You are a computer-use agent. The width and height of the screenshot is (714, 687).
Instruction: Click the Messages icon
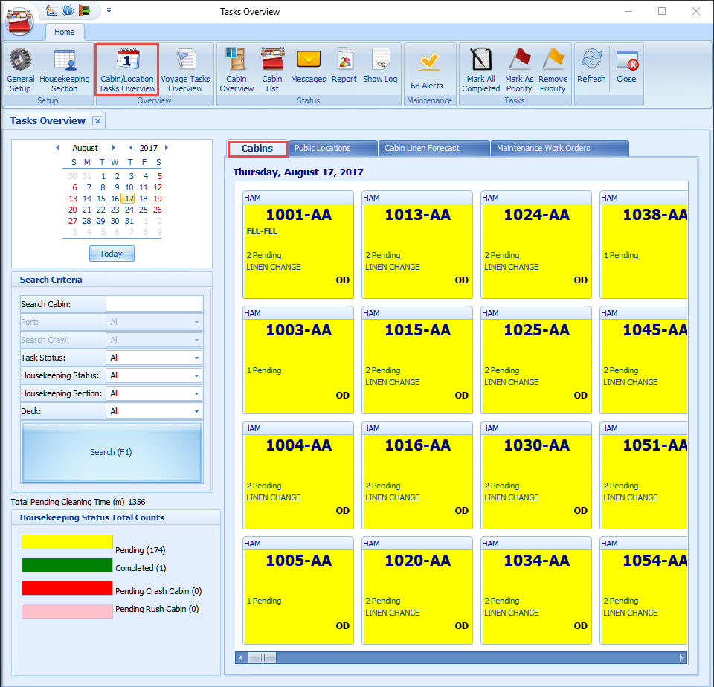[308, 68]
